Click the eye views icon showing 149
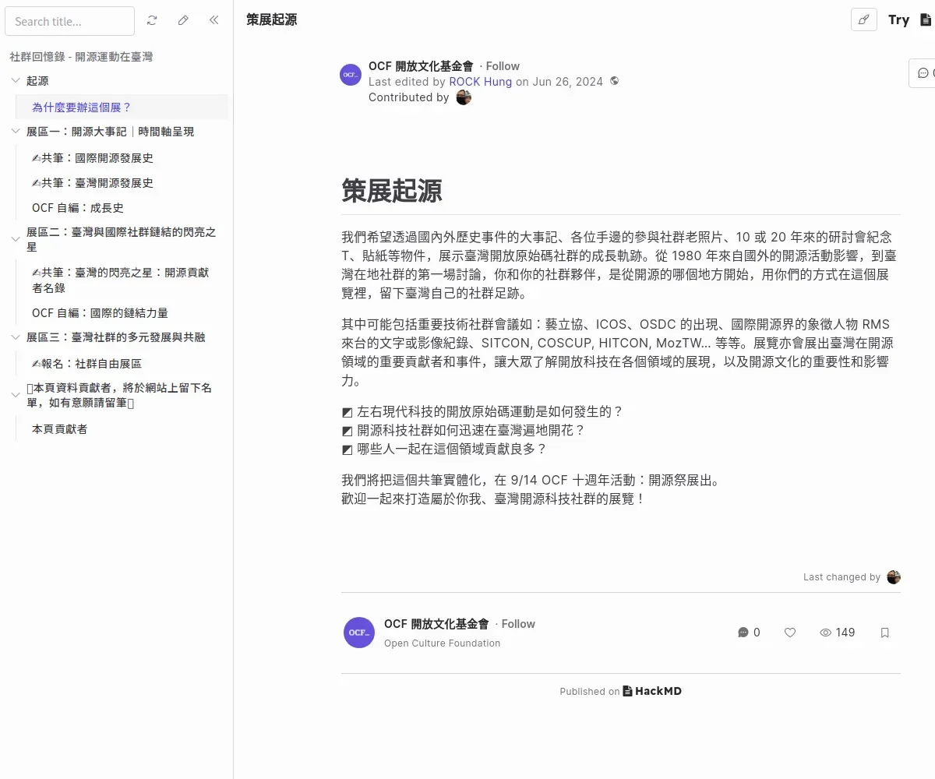Viewport: 935px width, 779px height. pyautogui.click(x=826, y=633)
